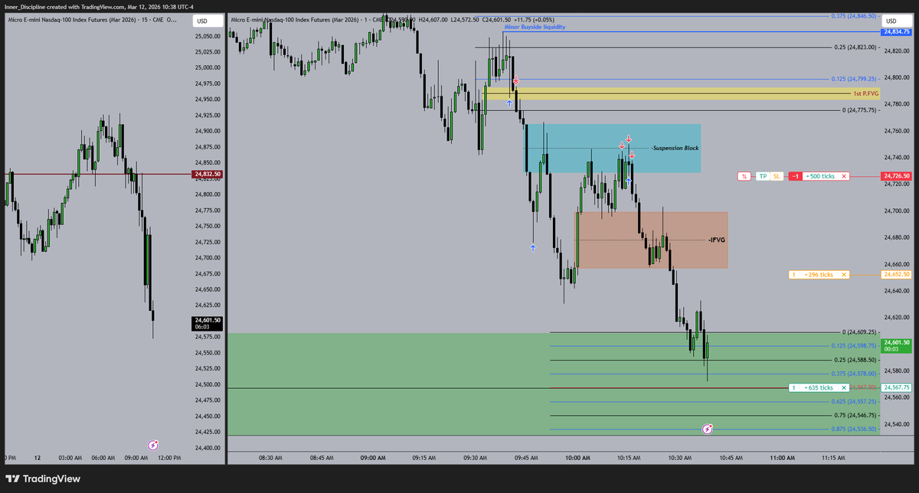Click the 10:00 AM time axis label
Viewport: 919px width, 493px height.
point(577,458)
